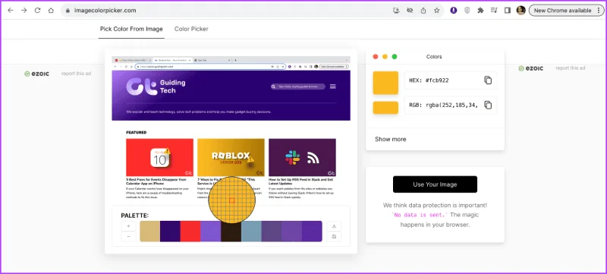This screenshot has height=274, width=607.
Task: Open the purple downloader extension icon
Action: [454, 11]
